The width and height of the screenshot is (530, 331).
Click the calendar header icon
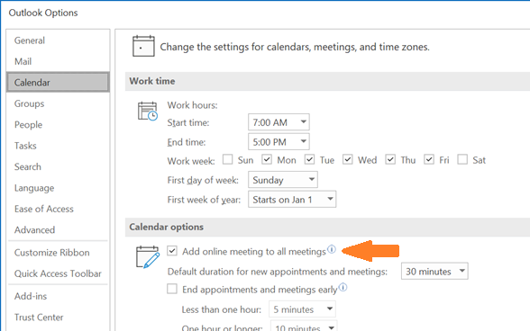[x=143, y=46]
